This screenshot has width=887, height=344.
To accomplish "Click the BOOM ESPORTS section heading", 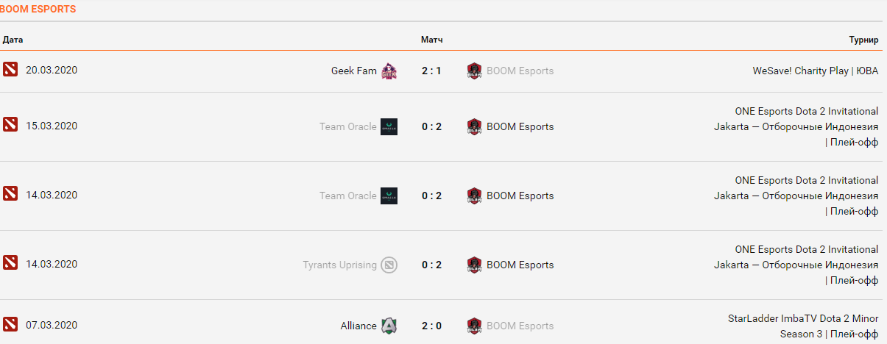I will [x=38, y=10].
